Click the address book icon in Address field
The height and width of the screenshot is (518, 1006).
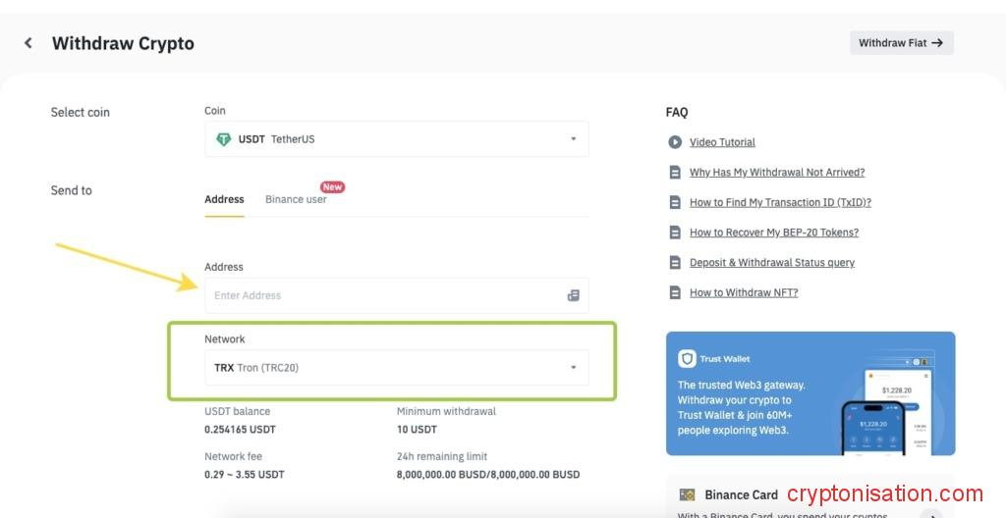pos(573,295)
